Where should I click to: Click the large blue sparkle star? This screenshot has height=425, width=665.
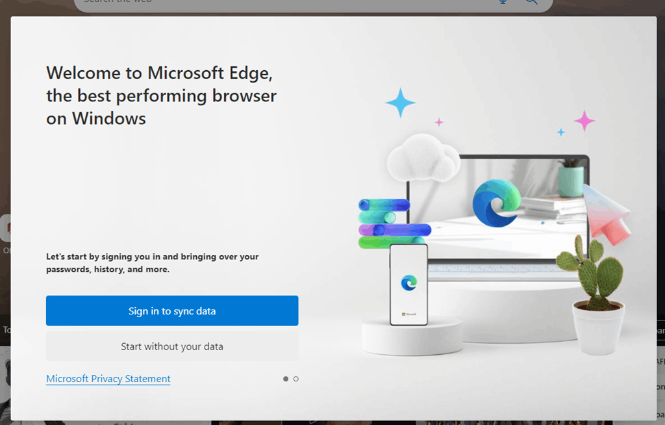point(400,103)
